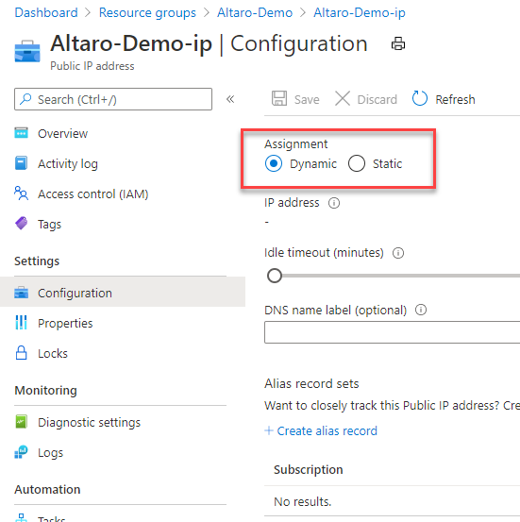This screenshot has width=520, height=522.
Task: Click the Configuration briefcase icon in sidebar
Action: (x=22, y=293)
